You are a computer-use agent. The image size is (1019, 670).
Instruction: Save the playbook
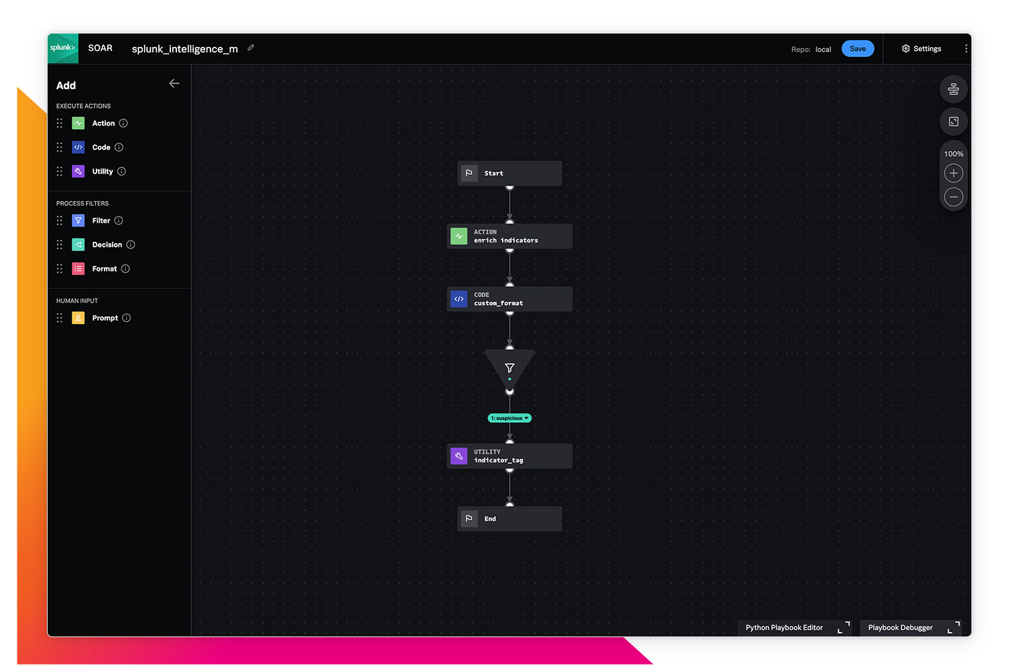857,48
